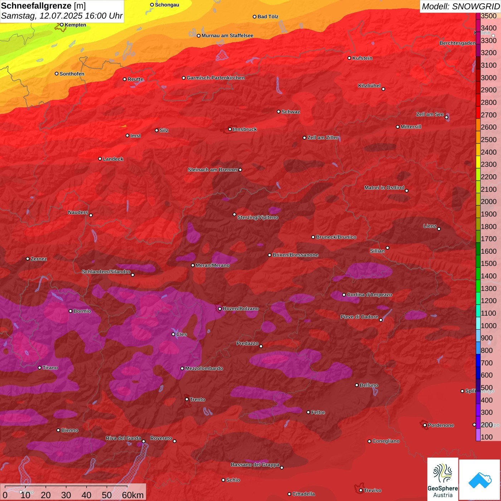Click the Tirano marker dot
This screenshot has width=501, height=501.
click(40, 368)
